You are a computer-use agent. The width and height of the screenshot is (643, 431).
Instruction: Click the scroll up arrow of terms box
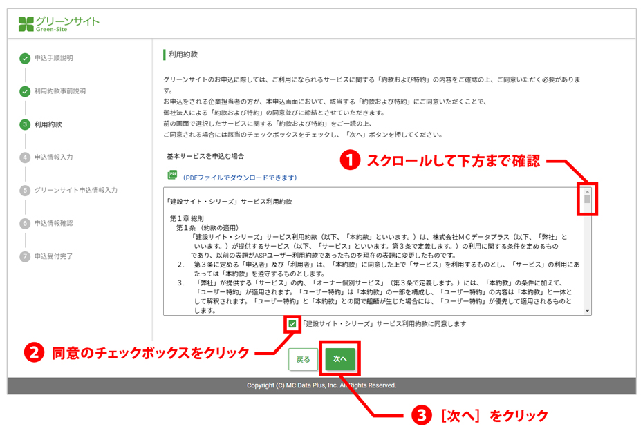coord(587,191)
